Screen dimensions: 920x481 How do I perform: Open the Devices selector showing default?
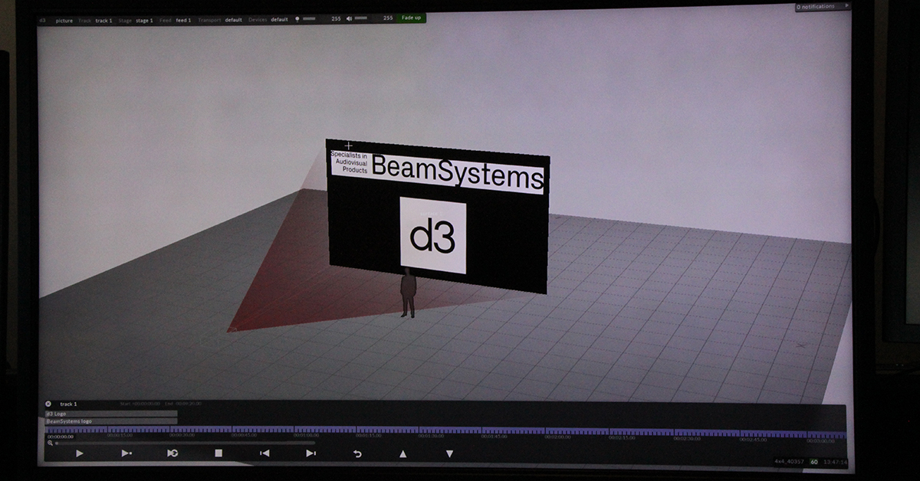(x=268, y=19)
